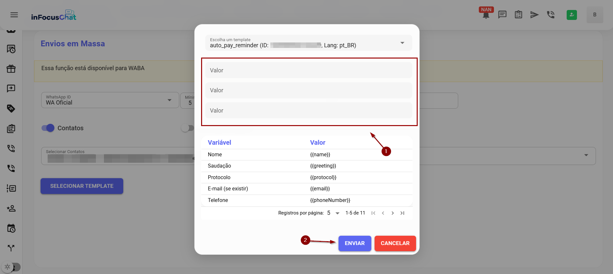Screen dimensions: 613x274
Task: Click the ENVIAR button
Action: 355,243
